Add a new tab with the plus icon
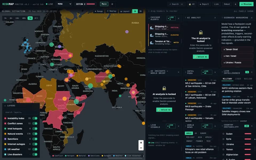The width and height of the screenshot is (256, 160). (x=112, y=4)
